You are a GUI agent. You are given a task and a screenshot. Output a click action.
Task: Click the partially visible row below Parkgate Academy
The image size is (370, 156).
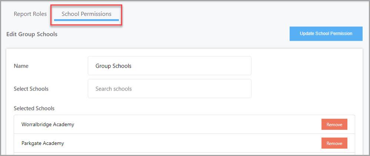[x=184, y=154]
